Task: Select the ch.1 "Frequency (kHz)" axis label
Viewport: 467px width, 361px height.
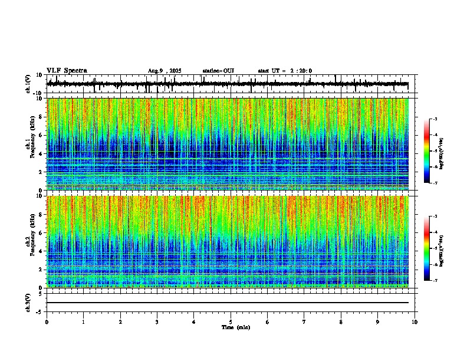Action: coord(32,137)
